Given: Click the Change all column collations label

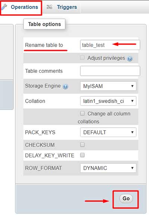Looking at the screenshot, I should pos(104,118).
